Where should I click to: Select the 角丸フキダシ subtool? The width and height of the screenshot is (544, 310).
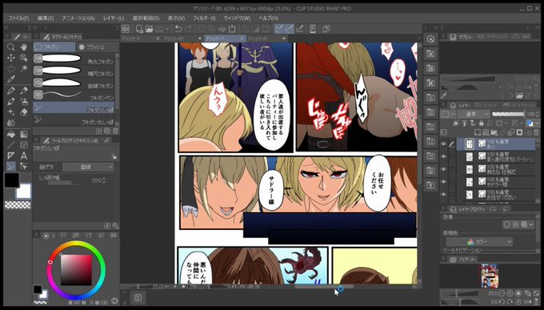click(74, 59)
